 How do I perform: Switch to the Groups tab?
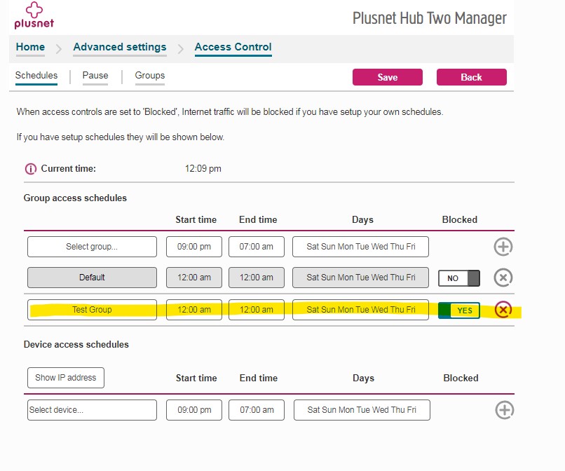[150, 76]
